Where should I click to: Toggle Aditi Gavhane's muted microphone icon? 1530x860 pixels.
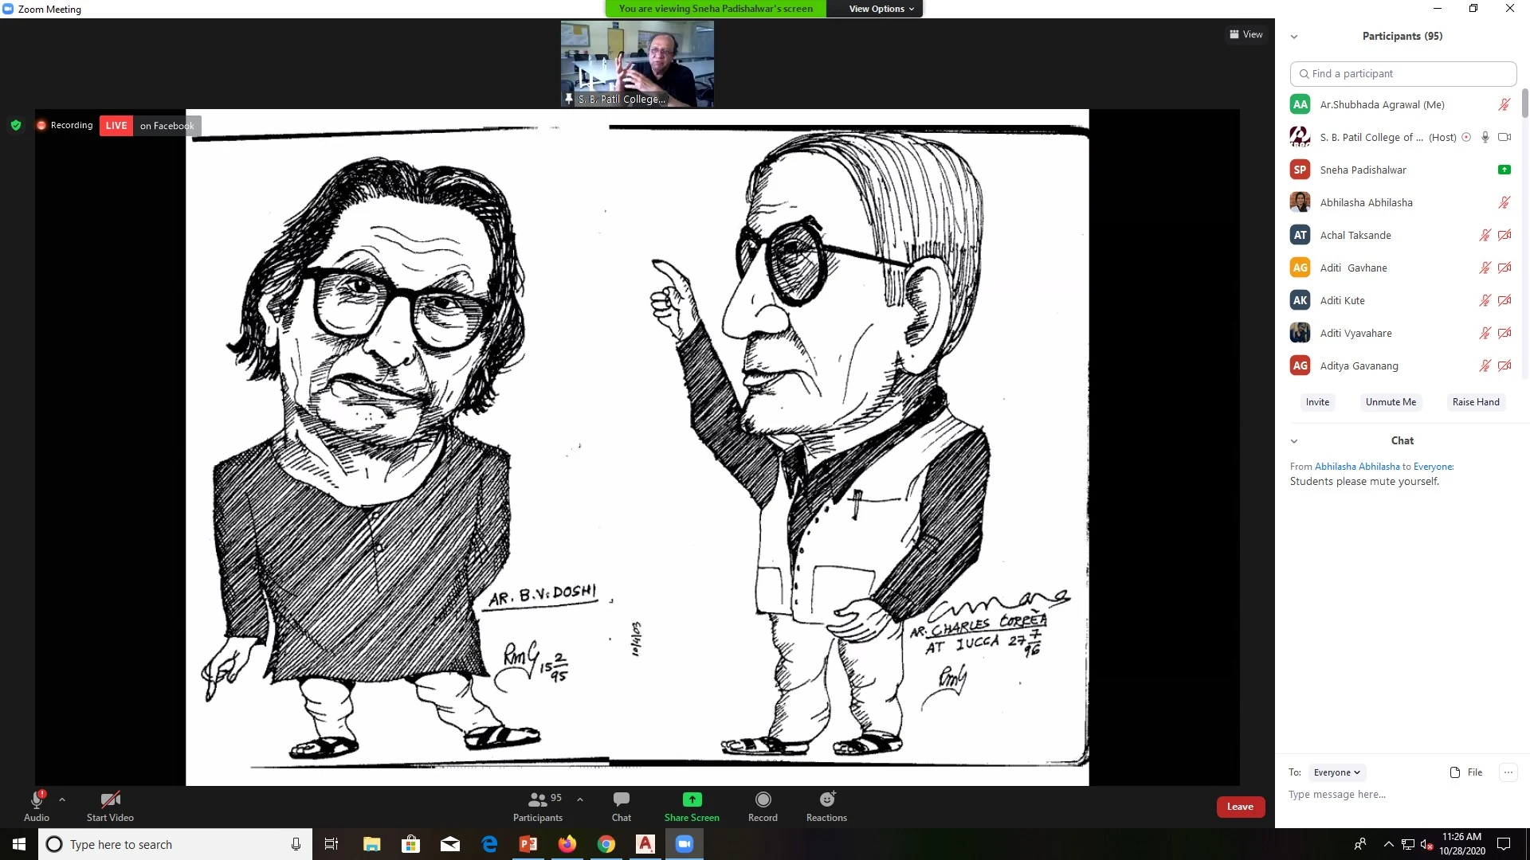[1485, 268]
